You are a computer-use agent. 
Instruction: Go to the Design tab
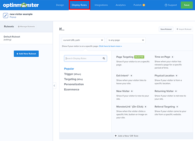click(60, 5)
